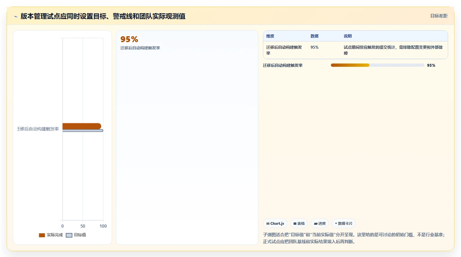Select the 进度 chip
This screenshot has width=461, height=257.
coord(320,223)
